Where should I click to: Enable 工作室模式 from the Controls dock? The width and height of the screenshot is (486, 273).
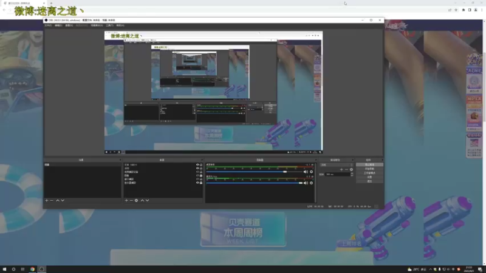369,173
